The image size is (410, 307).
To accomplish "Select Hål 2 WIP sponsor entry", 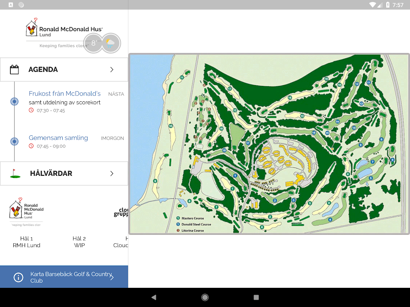I will (x=79, y=242).
